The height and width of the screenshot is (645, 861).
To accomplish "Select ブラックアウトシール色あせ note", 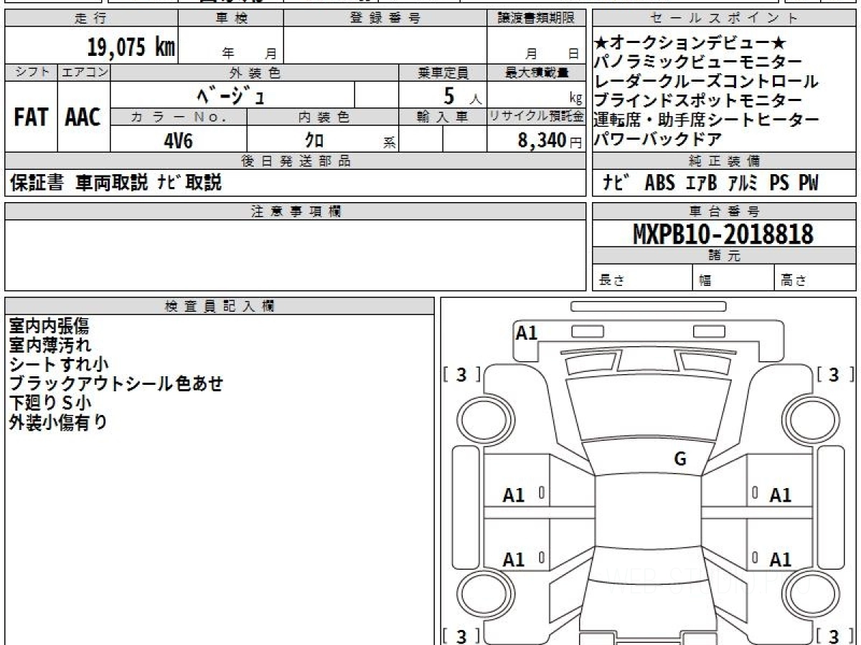I will point(116,383).
